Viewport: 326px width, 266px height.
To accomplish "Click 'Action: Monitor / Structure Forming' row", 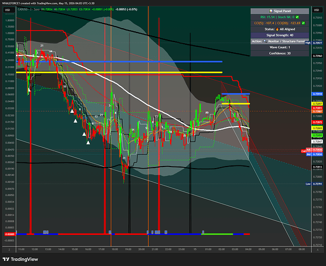I will pos(280,41).
